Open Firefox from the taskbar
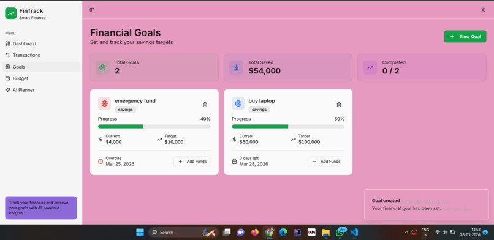Viewport: 494px width, 240px height. (x=255, y=233)
